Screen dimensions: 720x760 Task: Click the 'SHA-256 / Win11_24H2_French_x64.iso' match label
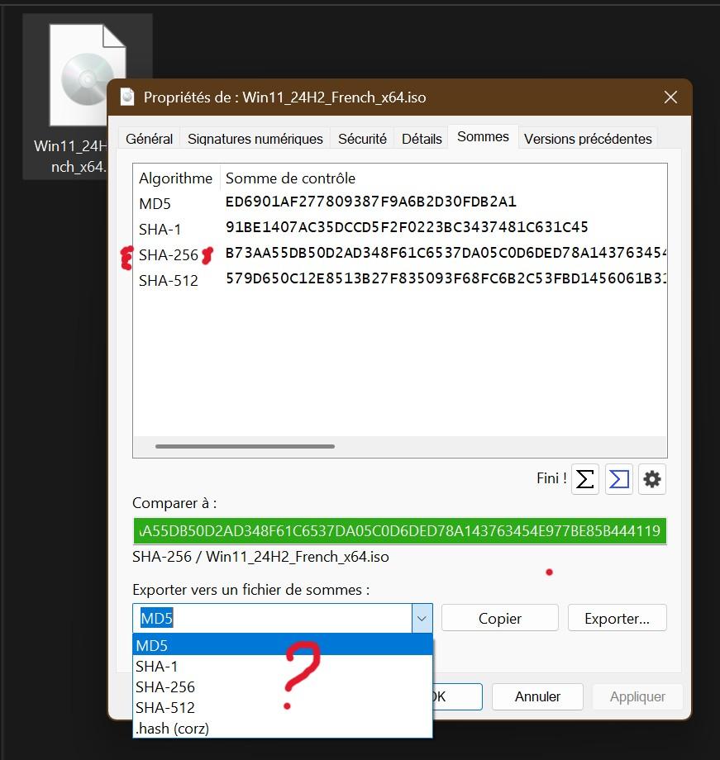[x=260, y=557]
